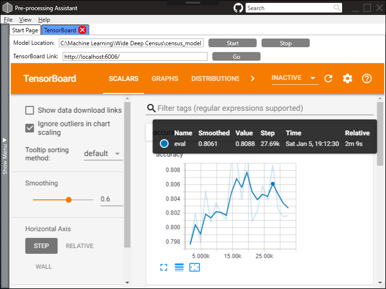
Task: Click the Model Location path field
Action: (x=131, y=43)
